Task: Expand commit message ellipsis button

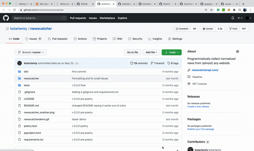Action: point(77,64)
